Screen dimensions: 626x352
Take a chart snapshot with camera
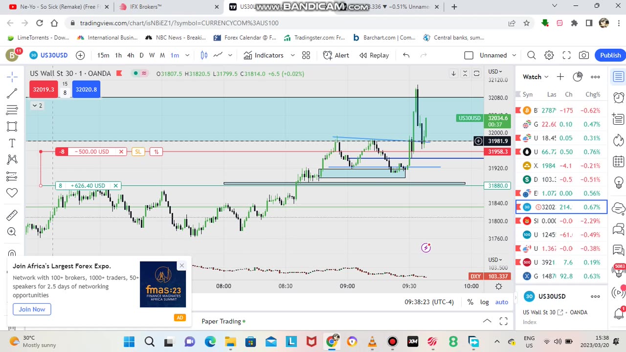(584, 55)
